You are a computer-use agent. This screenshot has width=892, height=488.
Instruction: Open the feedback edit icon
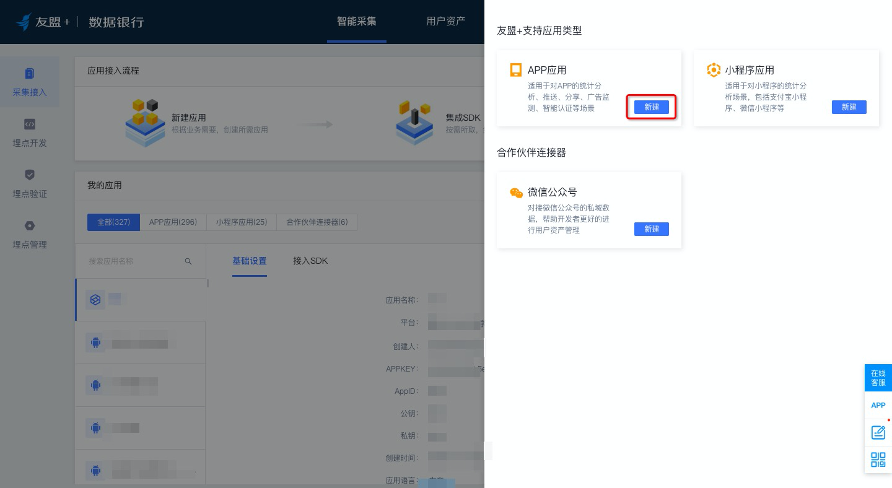[878, 432]
